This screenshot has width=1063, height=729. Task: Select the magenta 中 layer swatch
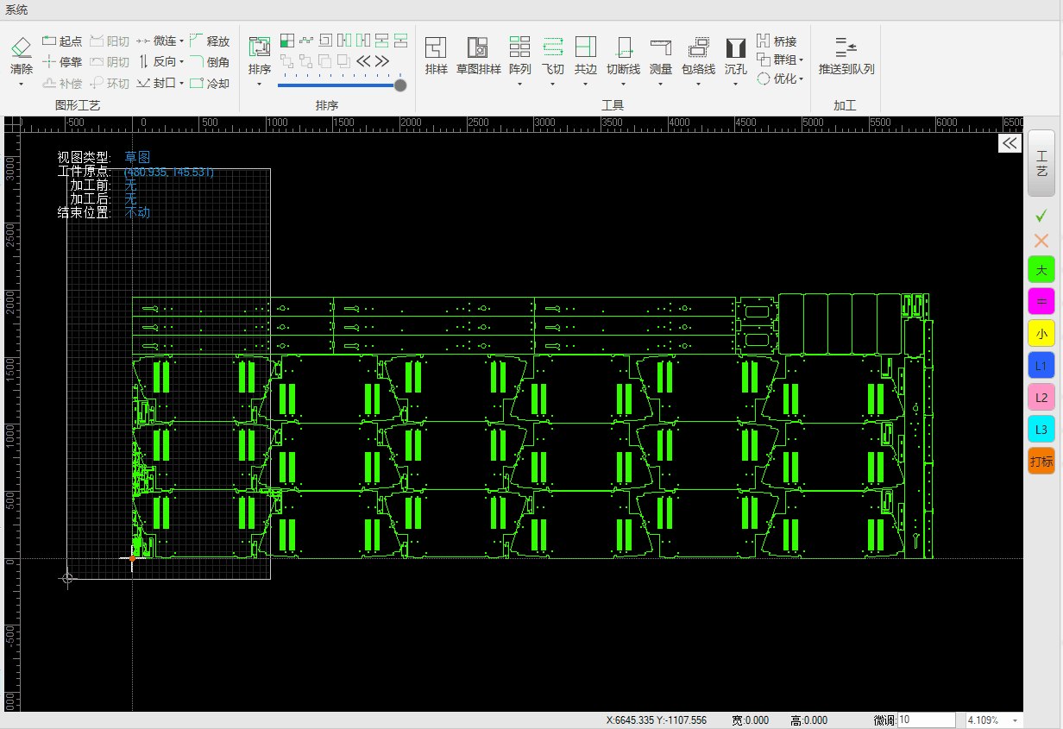1041,301
